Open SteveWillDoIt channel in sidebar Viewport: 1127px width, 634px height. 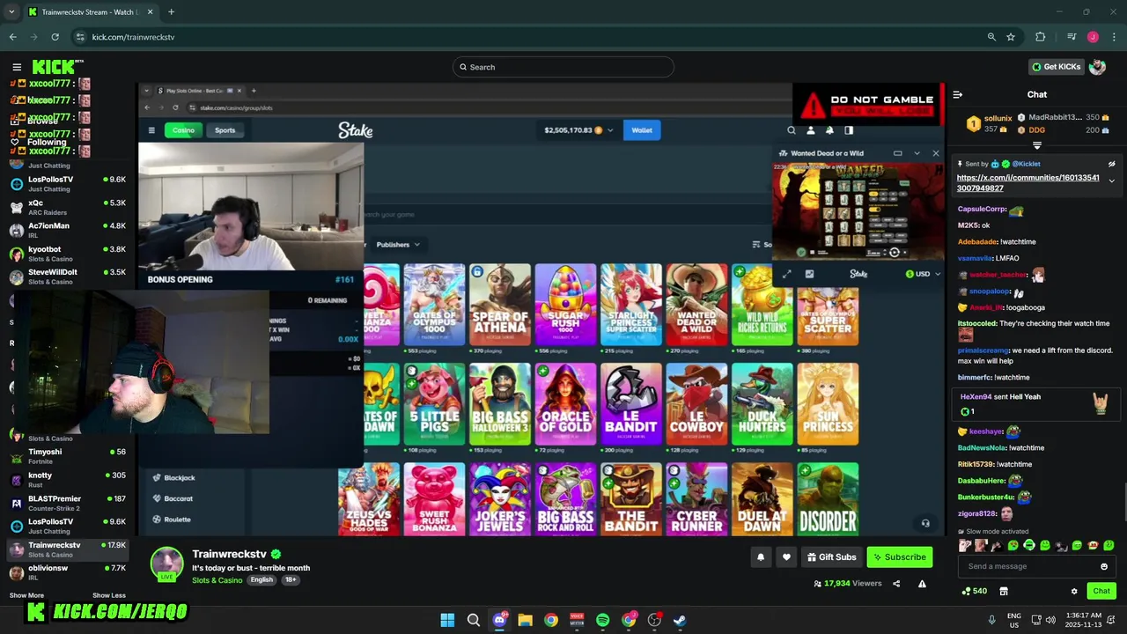pos(68,276)
